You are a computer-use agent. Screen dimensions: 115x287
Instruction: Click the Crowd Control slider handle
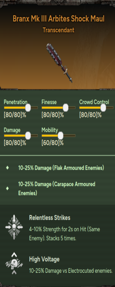[103, 108]
